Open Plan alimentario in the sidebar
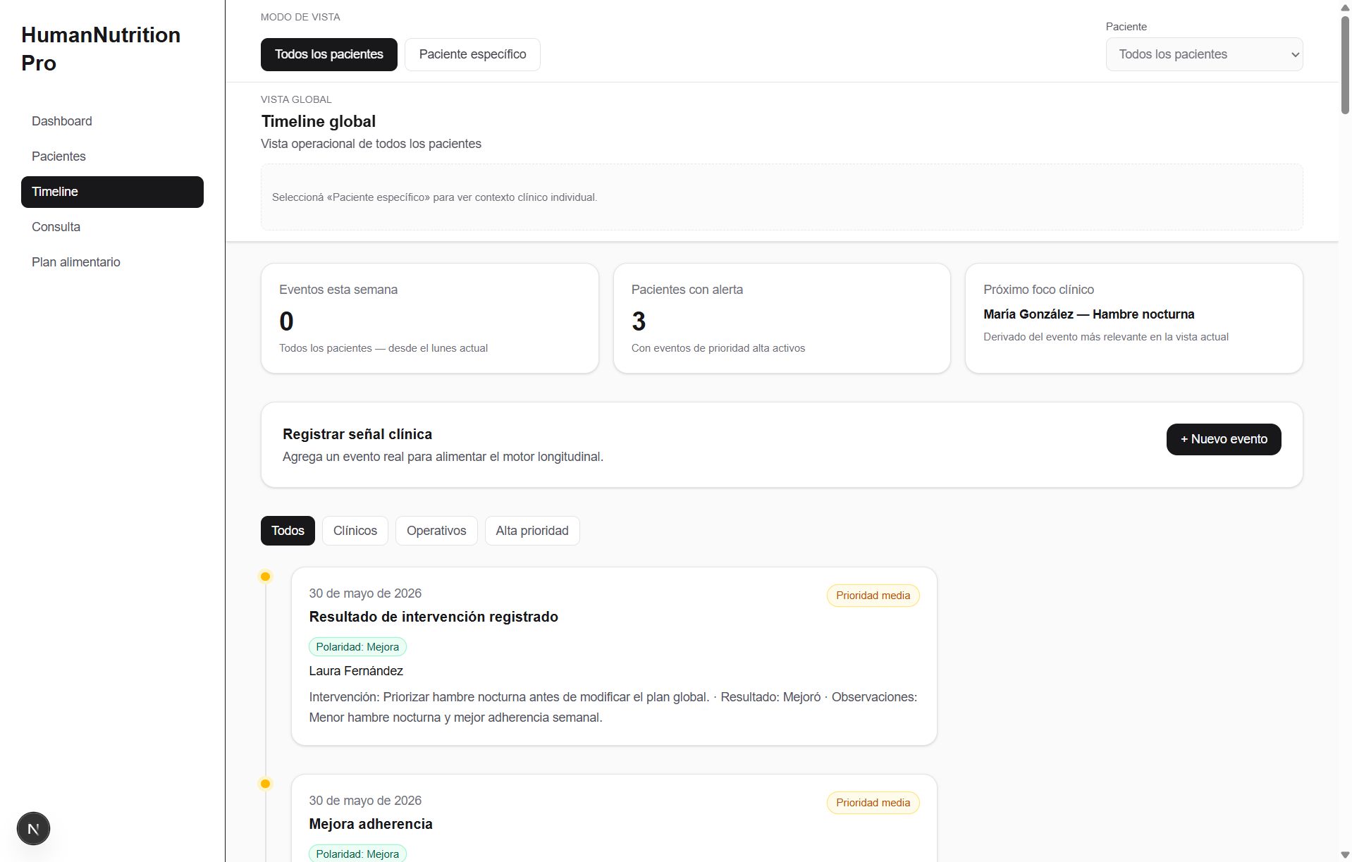 [x=112, y=262]
